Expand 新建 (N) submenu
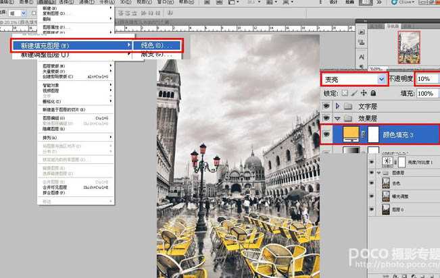The image size is (440, 278). 77,8
